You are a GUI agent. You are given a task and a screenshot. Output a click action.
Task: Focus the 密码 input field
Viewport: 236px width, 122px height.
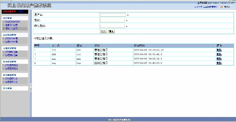[x=112, y=20]
